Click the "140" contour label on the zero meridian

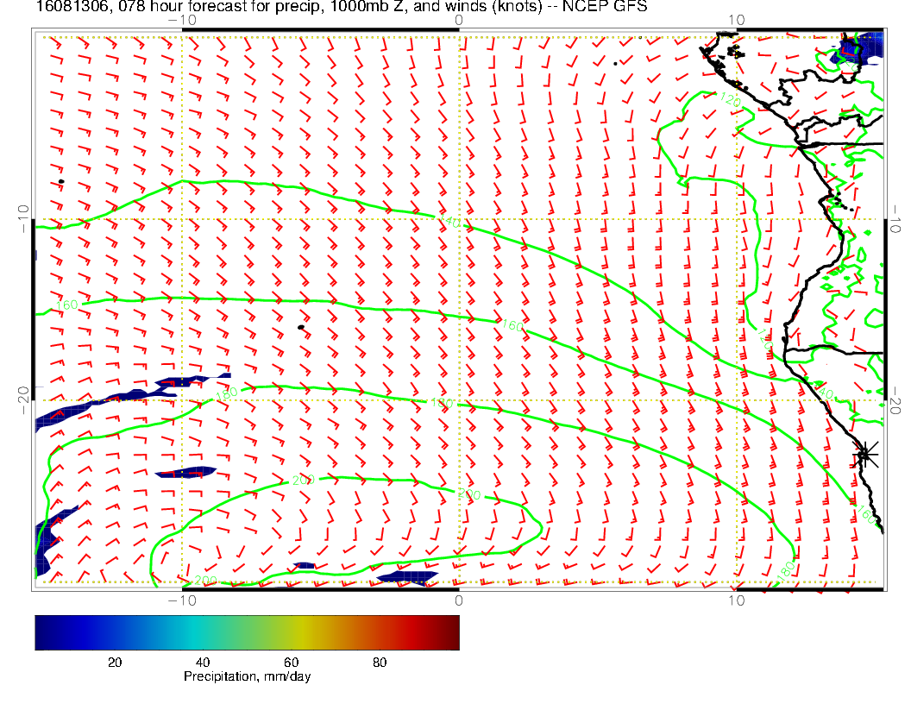point(449,222)
